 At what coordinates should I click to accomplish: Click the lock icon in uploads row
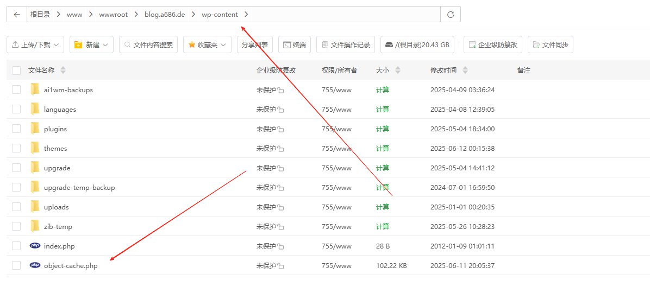click(280, 207)
